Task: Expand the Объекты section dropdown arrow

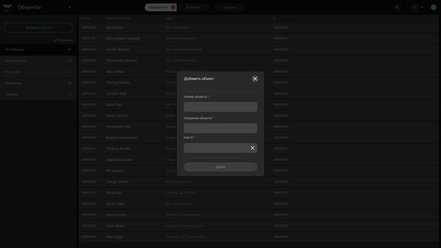Action: 70,7
